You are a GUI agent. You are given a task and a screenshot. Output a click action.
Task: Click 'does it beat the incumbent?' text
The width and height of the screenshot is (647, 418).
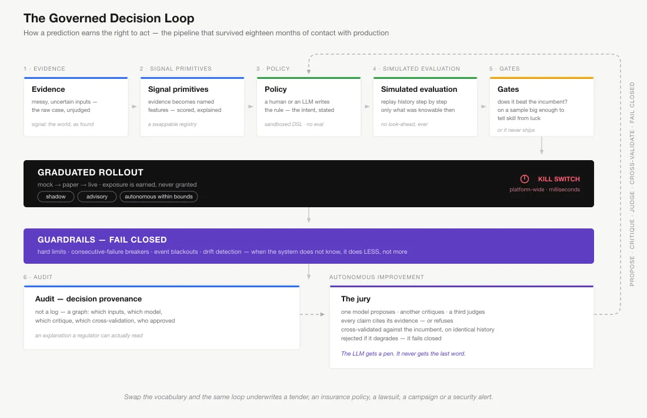point(532,102)
